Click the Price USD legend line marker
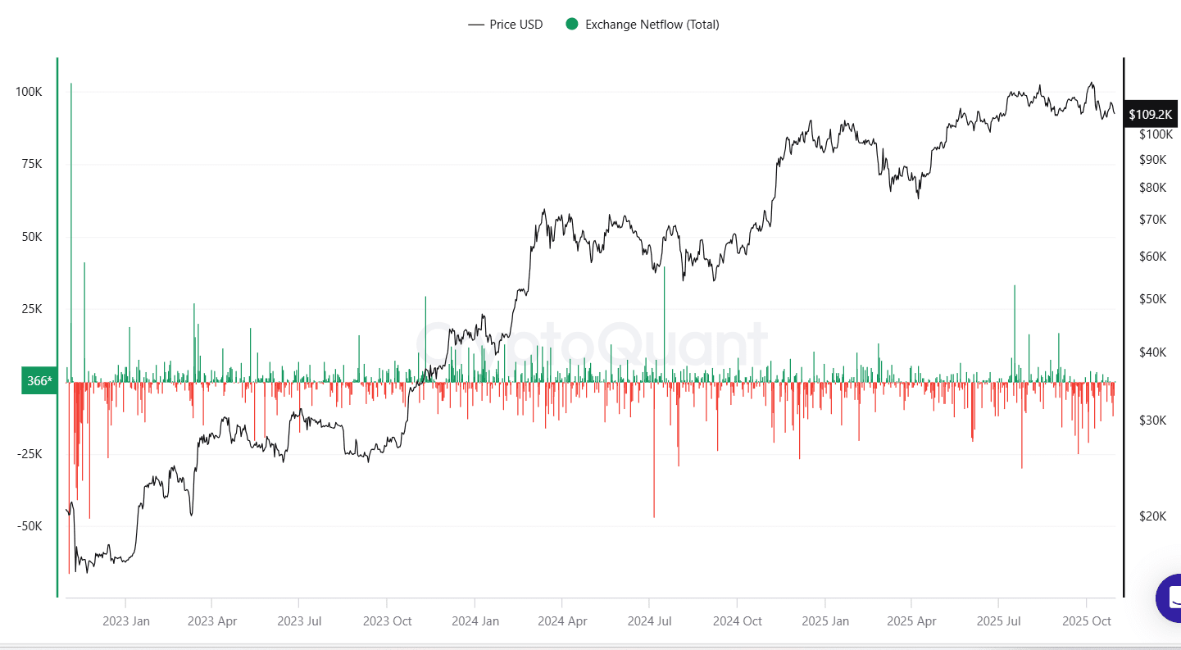 click(x=476, y=25)
